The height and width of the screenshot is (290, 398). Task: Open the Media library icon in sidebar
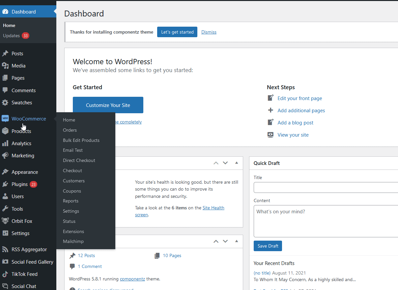[x=6, y=66]
